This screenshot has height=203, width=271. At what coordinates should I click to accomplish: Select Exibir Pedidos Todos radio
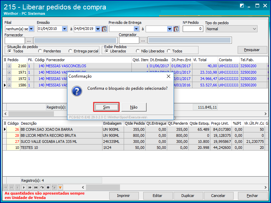169,51
